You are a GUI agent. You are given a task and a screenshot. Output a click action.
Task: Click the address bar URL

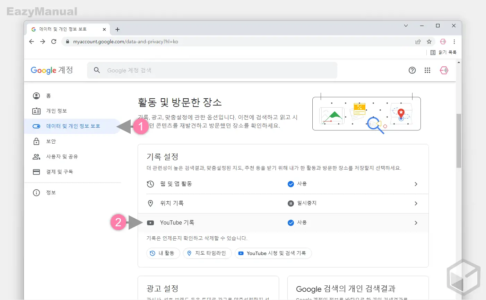[125, 42]
